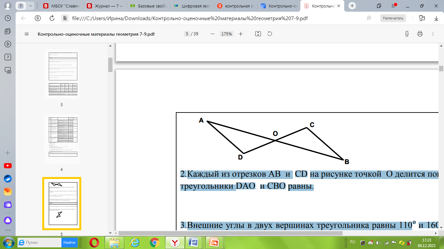Switch to the контрольная р tab
Image resolution: width=444 pixels, height=249 pixels.
[x=235, y=6]
